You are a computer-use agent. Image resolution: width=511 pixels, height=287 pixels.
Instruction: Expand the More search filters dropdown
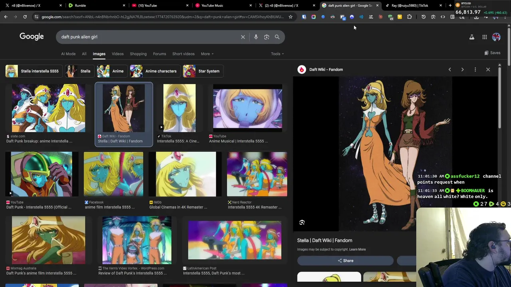coord(207,54)
